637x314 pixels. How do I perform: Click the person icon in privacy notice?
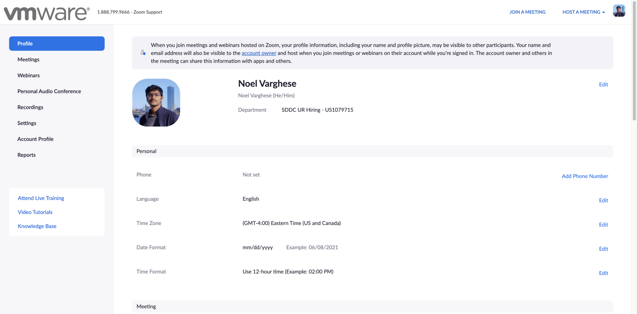(x=143, y=52)
